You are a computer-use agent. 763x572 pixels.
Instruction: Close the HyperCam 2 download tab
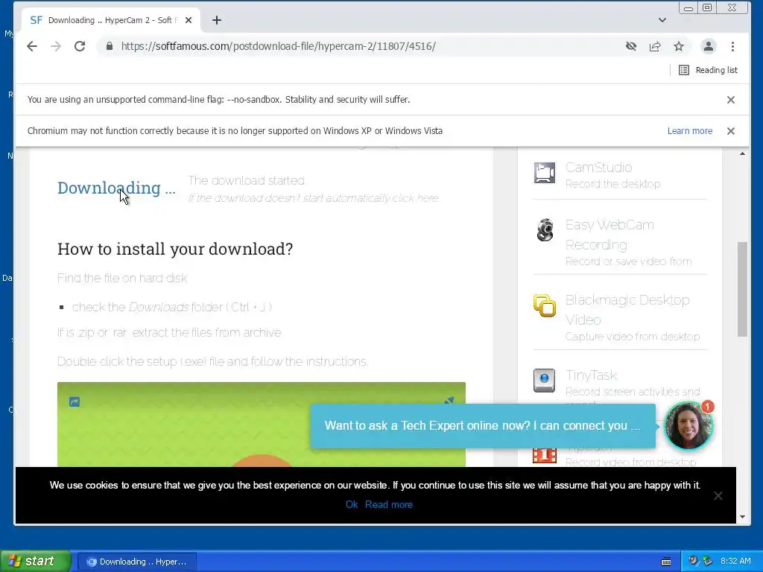click(x=189, y=20)
